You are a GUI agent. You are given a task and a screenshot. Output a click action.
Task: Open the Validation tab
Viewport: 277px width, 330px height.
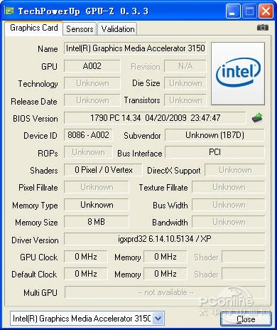pyautogui.click(x=118, y=29)
